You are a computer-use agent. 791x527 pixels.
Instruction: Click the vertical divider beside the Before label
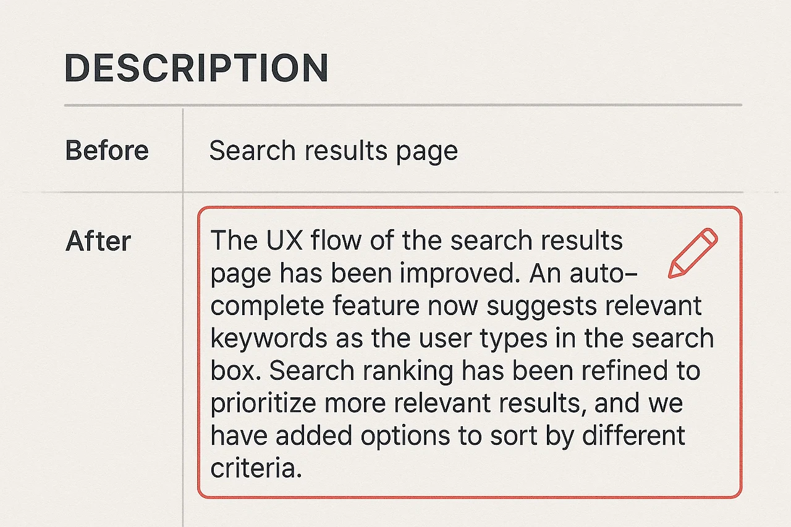(183, 150)
